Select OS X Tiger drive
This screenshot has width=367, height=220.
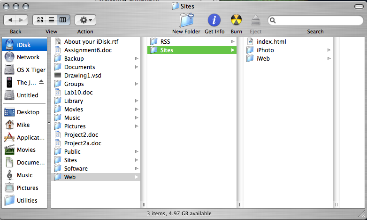point(24,70)
